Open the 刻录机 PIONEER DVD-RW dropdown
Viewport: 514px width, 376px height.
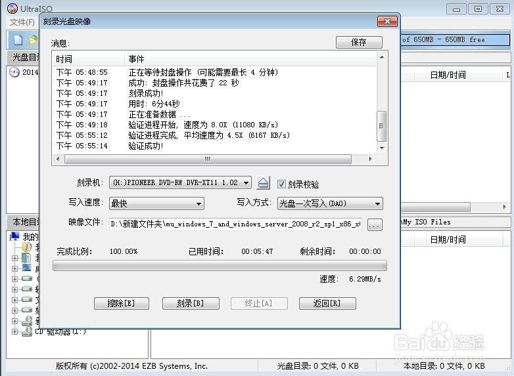click(x=180, y=182)
